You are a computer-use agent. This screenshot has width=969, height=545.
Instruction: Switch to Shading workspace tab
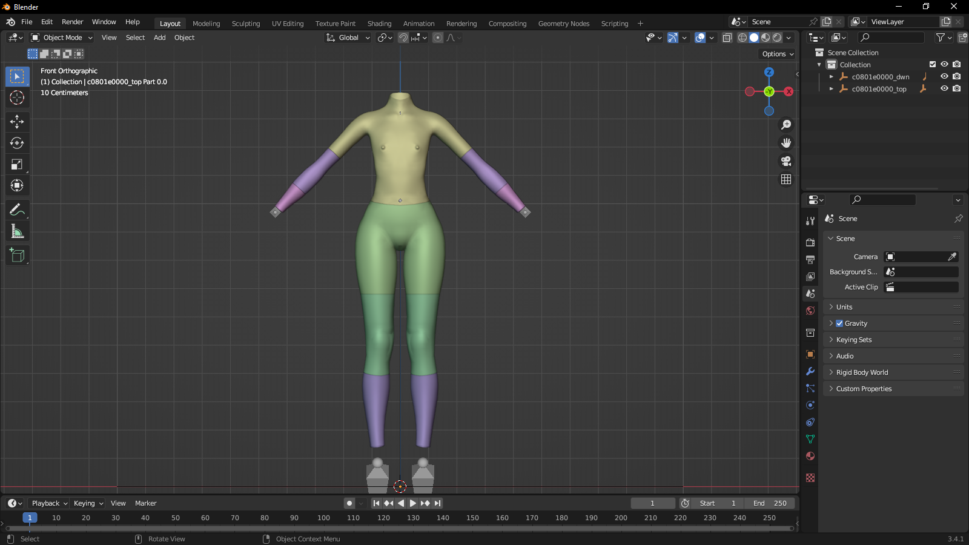point(380,24)
